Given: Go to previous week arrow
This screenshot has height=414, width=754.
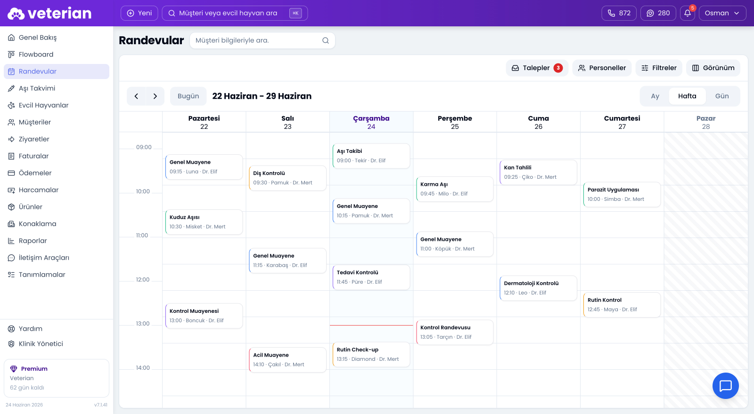Looking at the screenshot, I should coord(136,96).
